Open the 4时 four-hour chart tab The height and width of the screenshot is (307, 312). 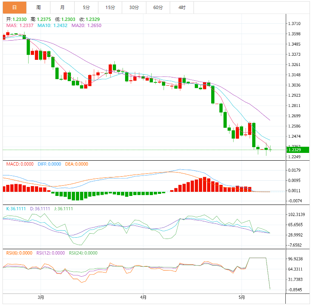182,7
